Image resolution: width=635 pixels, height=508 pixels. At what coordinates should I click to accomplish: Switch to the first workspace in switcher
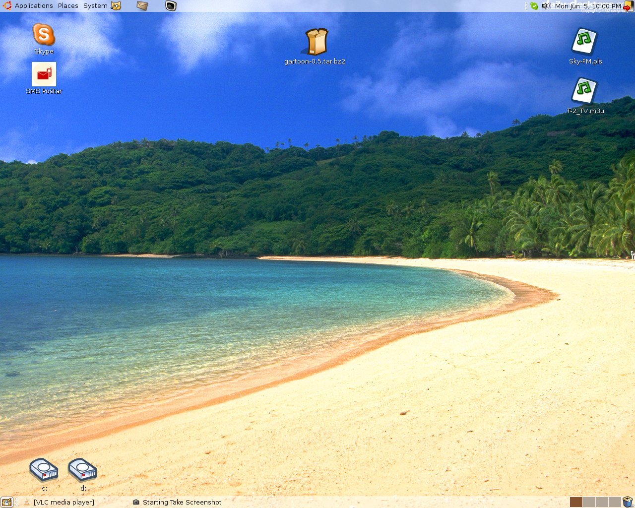576,502
